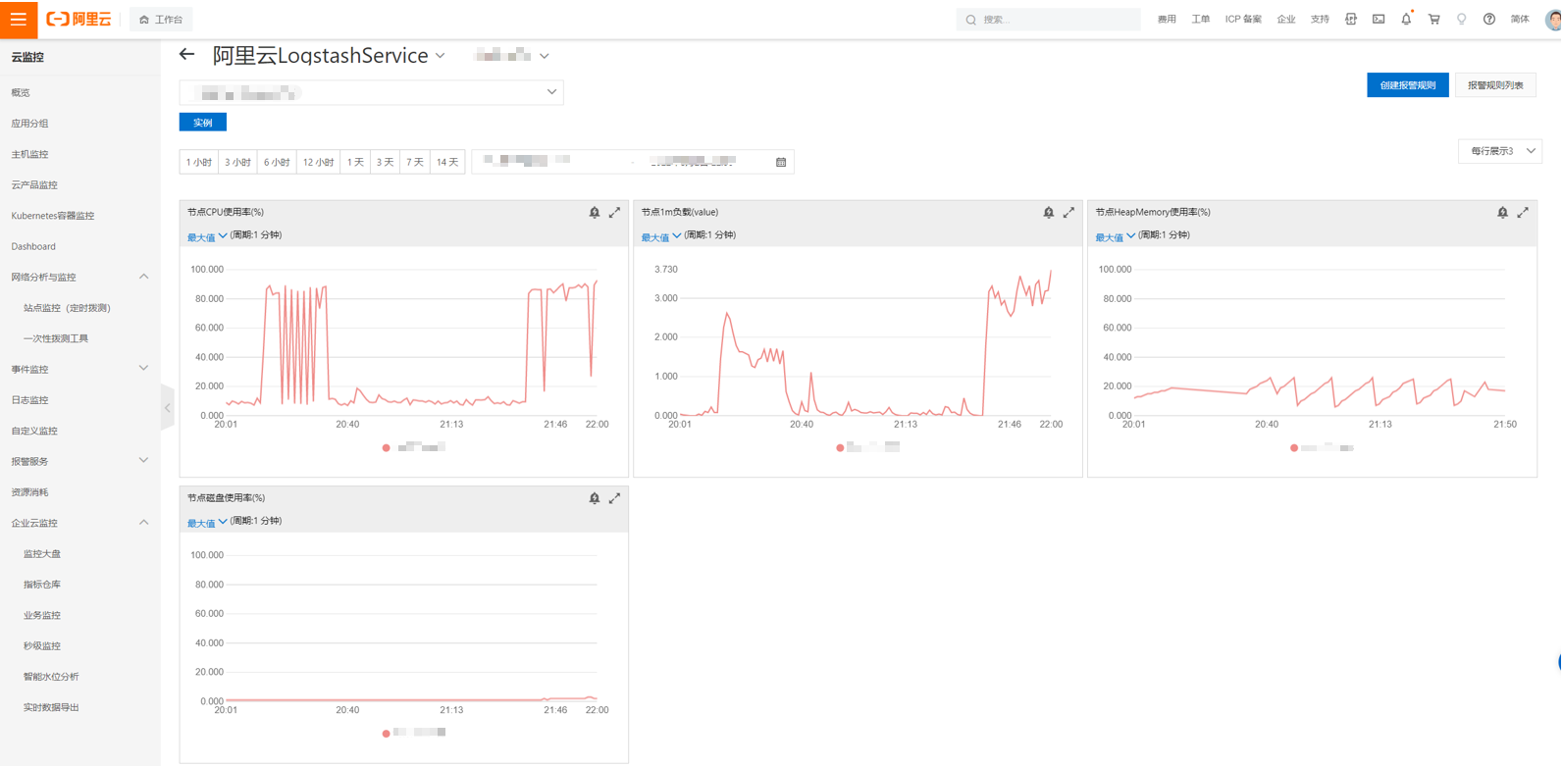Open ICP 备案 in the top bar
Image resolution: width=1563 pixels, height=767 pixels.
coord(1243,19)
